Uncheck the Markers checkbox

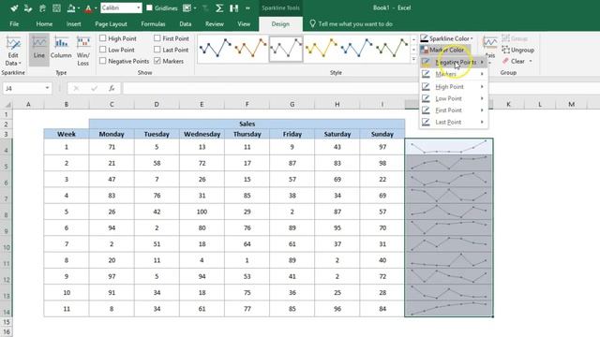click(157, 61)
